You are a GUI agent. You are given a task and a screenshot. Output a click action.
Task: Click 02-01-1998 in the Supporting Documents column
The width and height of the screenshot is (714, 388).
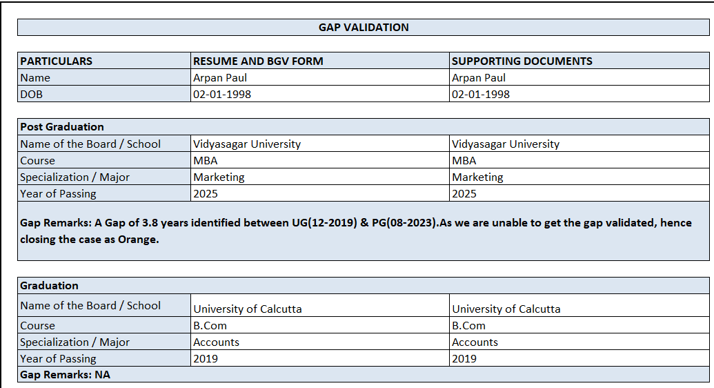pyautogui.click(x=481, y=95)
